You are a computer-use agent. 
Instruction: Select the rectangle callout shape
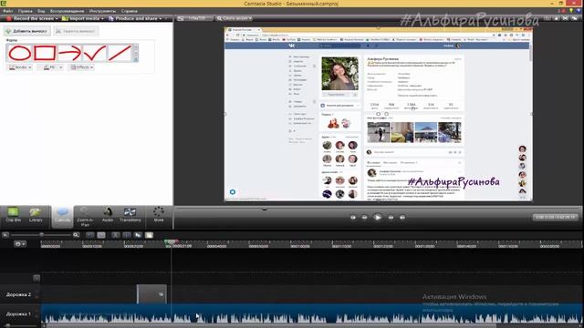(45, 53)
